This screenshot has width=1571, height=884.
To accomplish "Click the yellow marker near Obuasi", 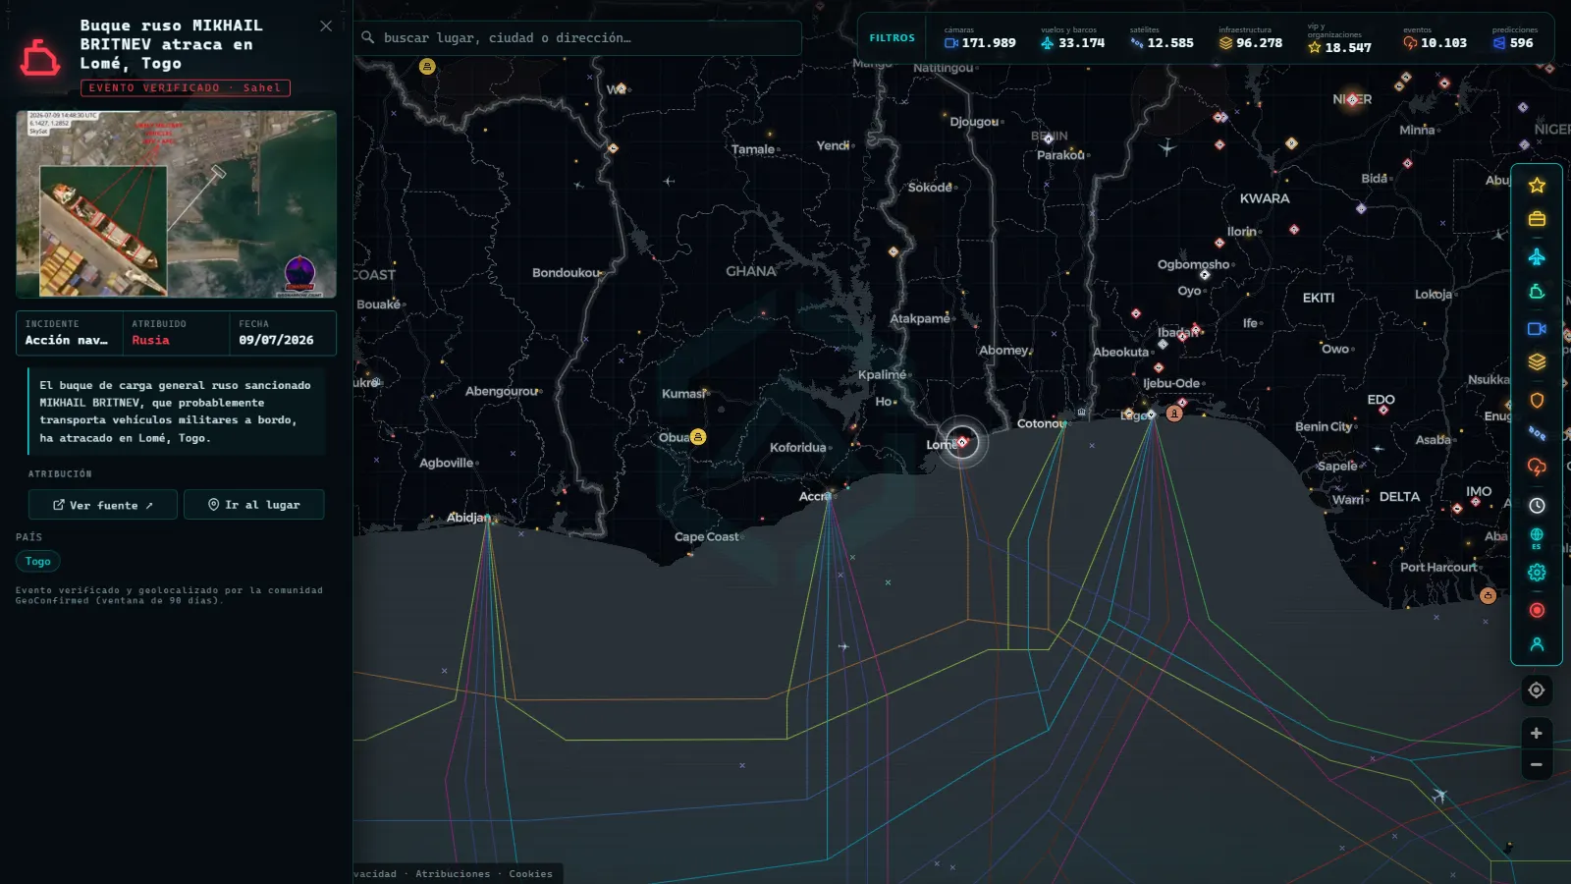I will click(x=698, y=436).
